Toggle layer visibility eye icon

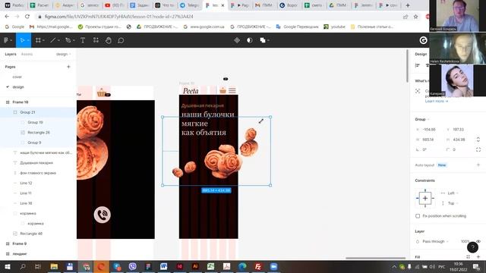(478, 241)
